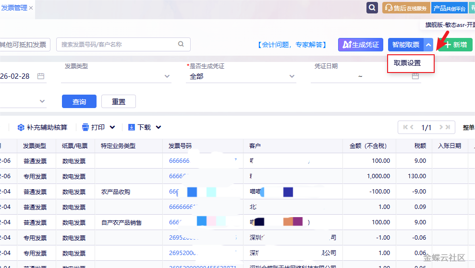
Task: Go to last page pager icon
Action: tap(448, 127)
